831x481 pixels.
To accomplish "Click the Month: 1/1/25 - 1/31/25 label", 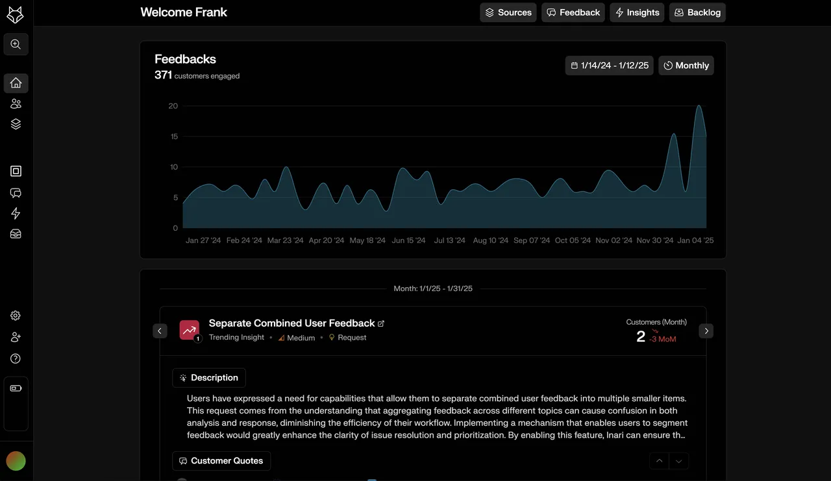I will [x=433, y=288].
